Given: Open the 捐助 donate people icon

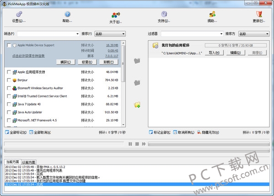Looking at the screenshot, I should [212, 14].
